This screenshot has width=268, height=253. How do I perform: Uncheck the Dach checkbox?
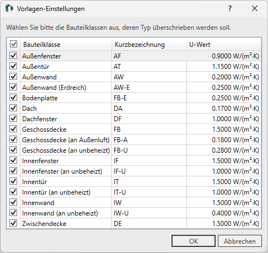pyautogui.click(x=13, y=108)
